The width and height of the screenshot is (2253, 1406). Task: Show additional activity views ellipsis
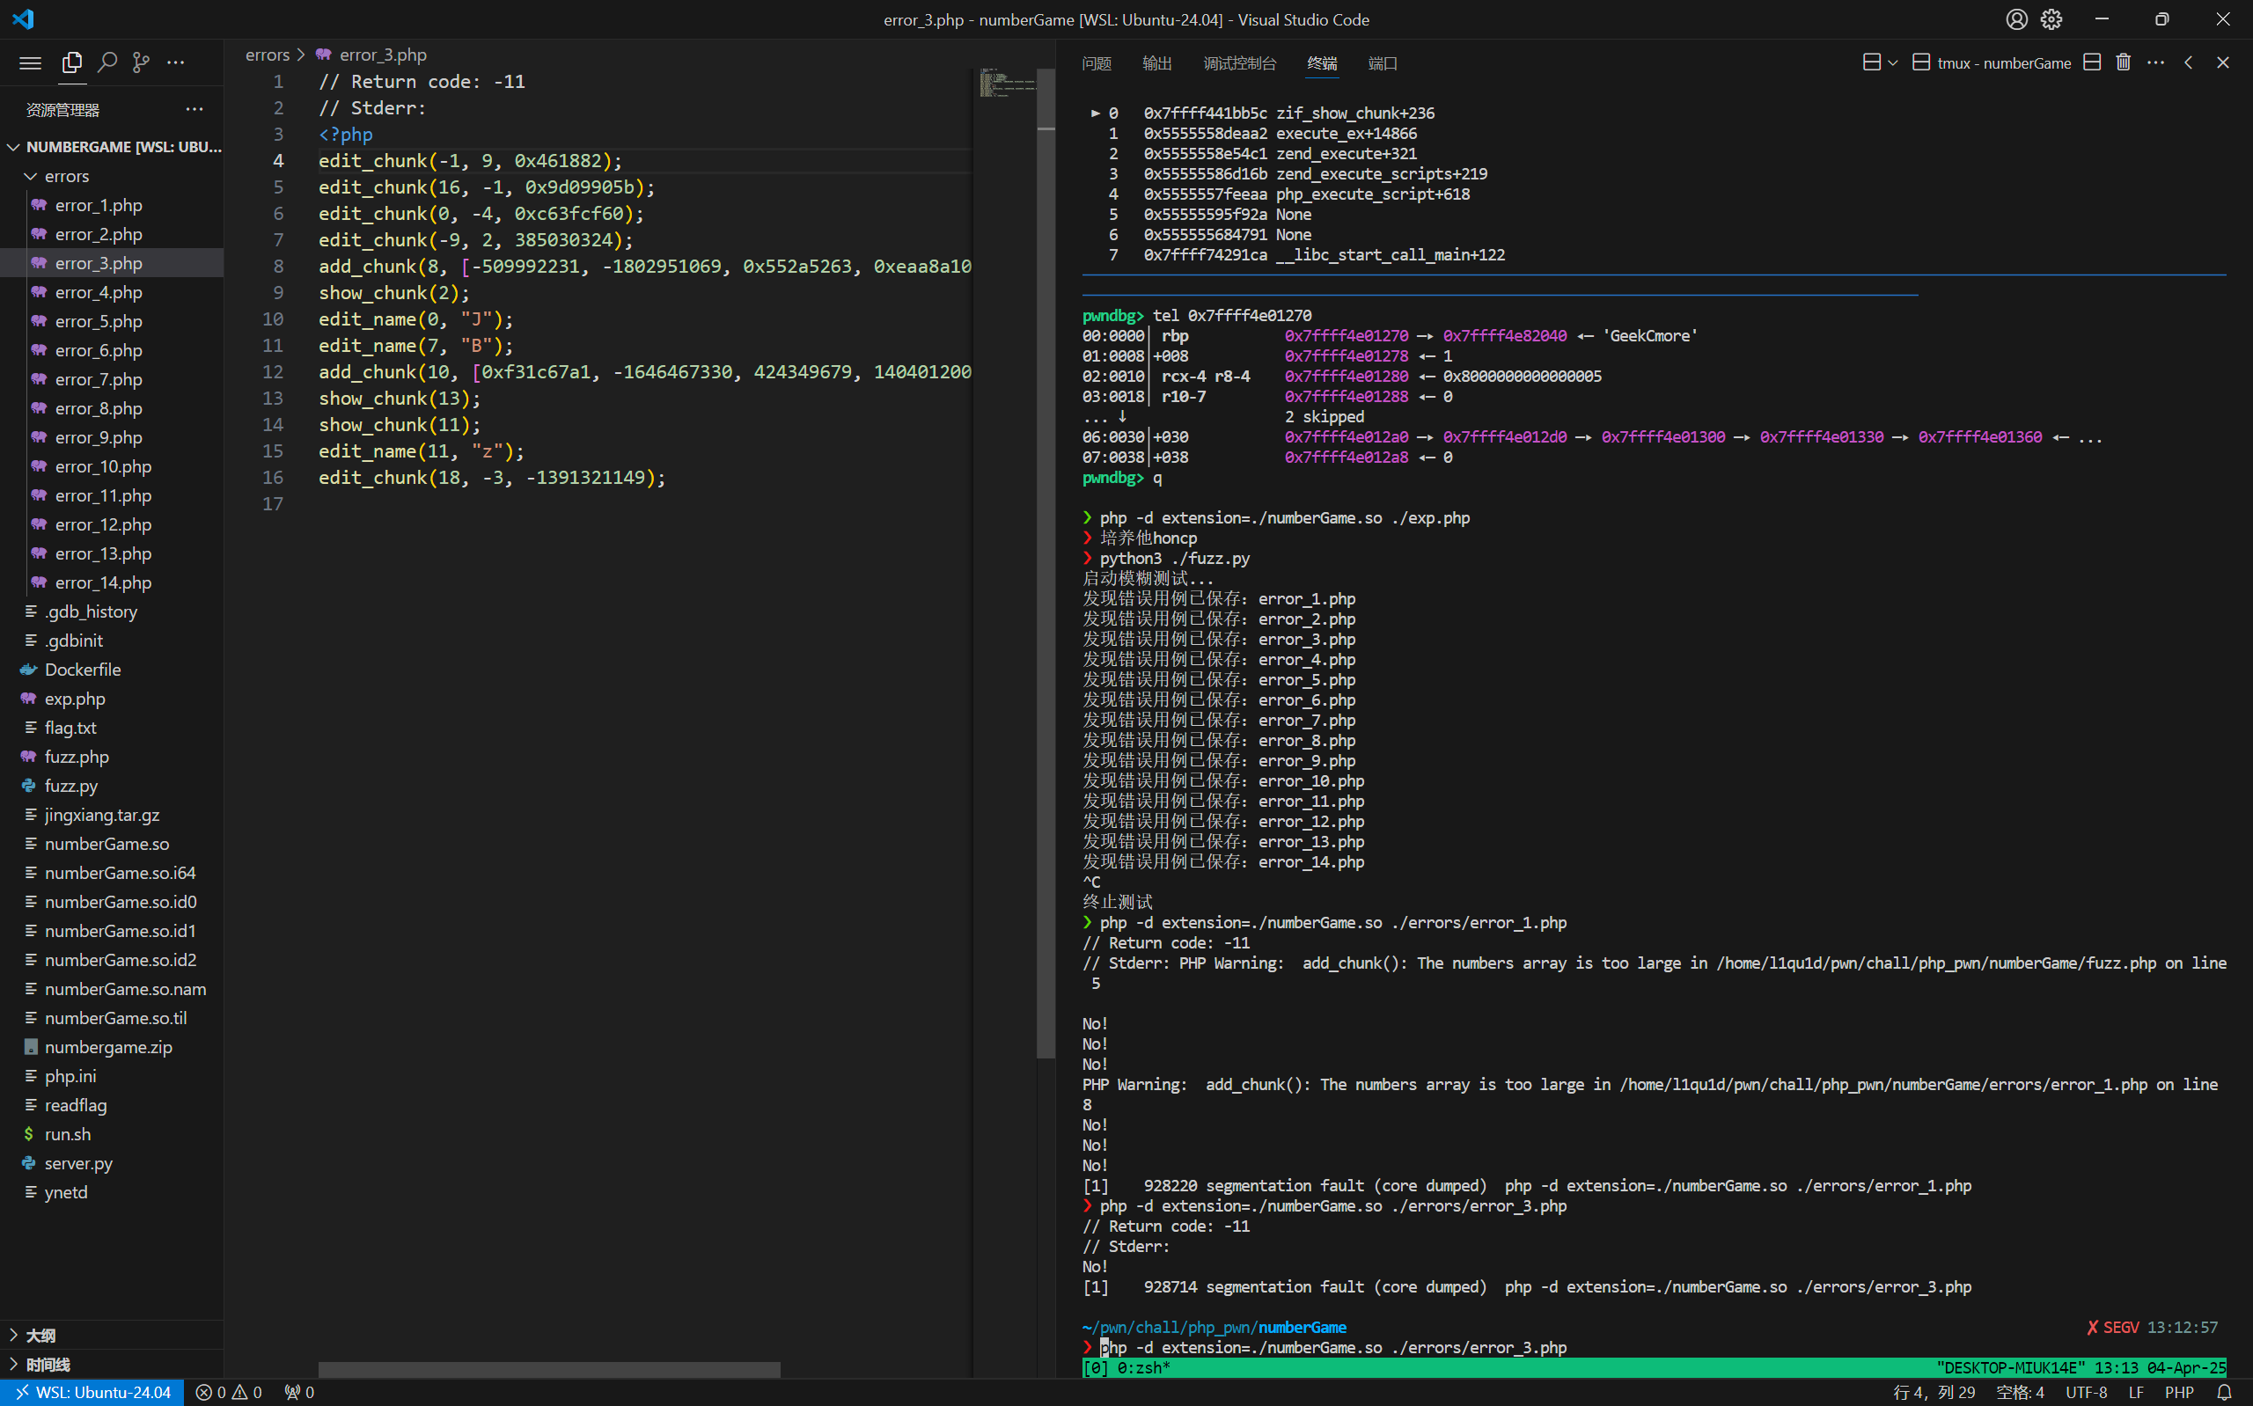(175, 62)
